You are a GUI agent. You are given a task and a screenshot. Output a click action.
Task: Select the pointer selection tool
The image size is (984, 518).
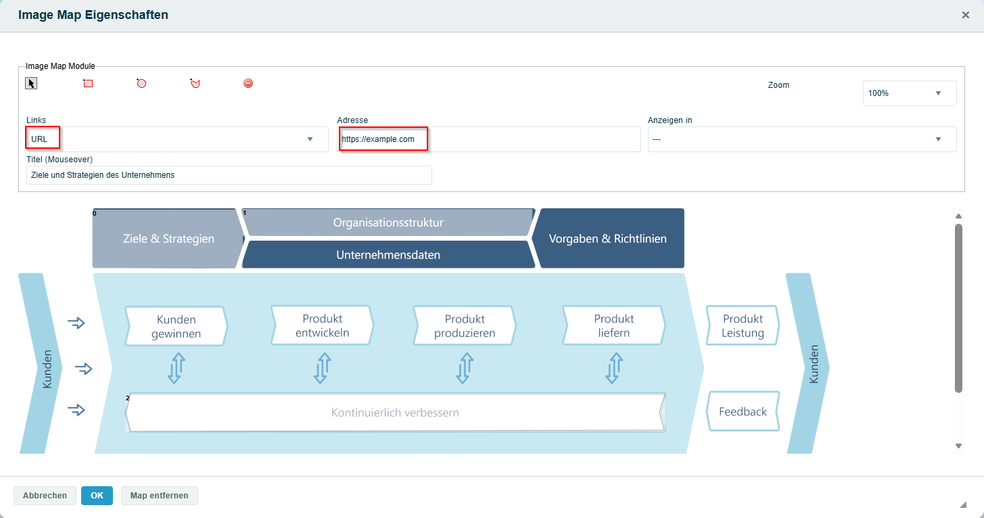[x=31, y=83]
